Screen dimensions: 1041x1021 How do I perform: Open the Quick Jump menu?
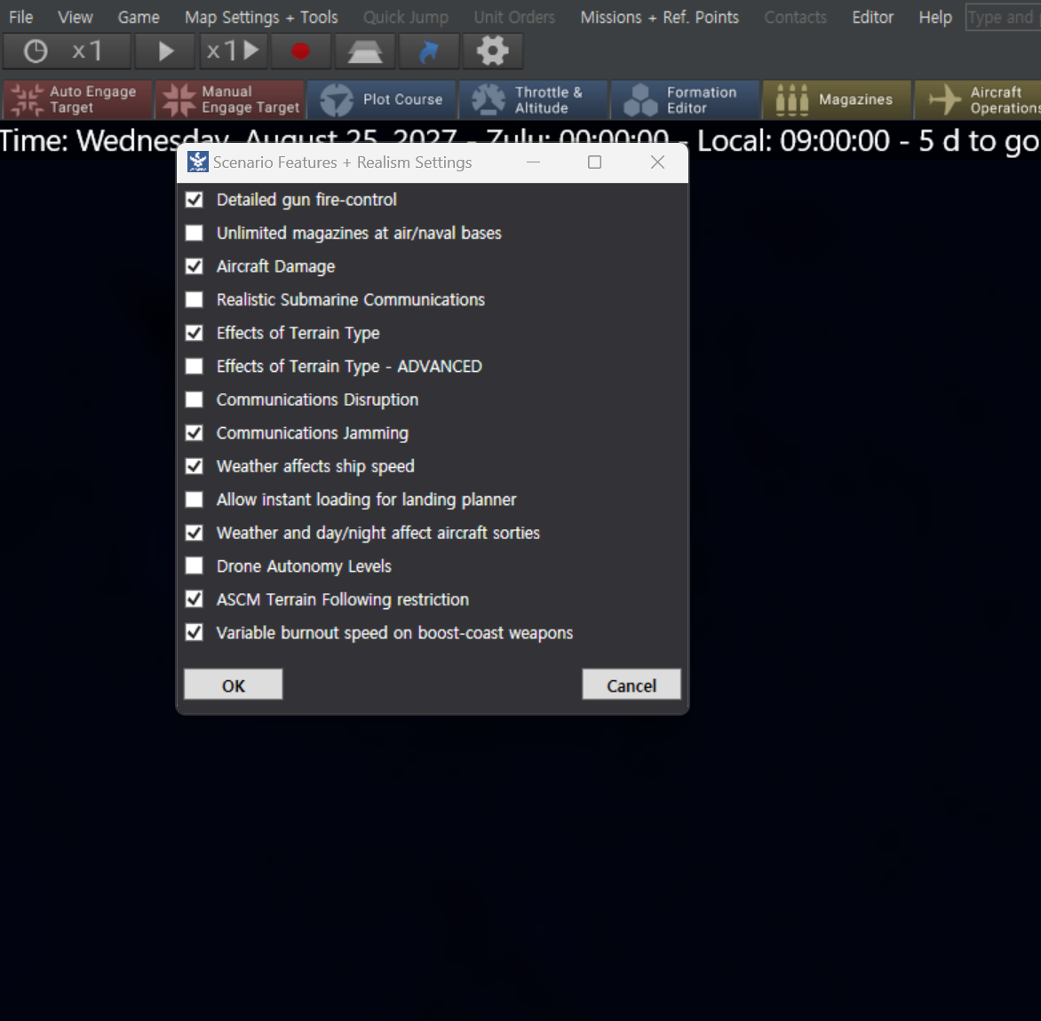(x=406, y=17)
